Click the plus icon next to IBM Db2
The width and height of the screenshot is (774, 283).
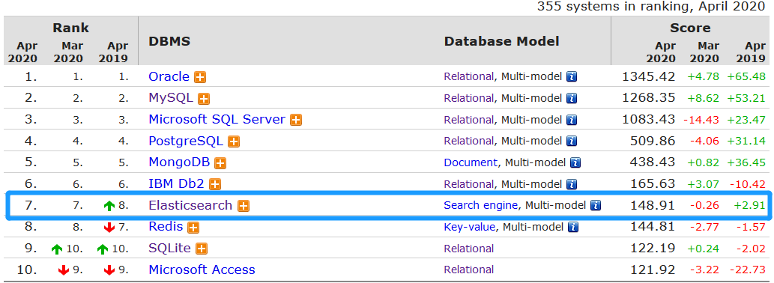click(215, 184)
